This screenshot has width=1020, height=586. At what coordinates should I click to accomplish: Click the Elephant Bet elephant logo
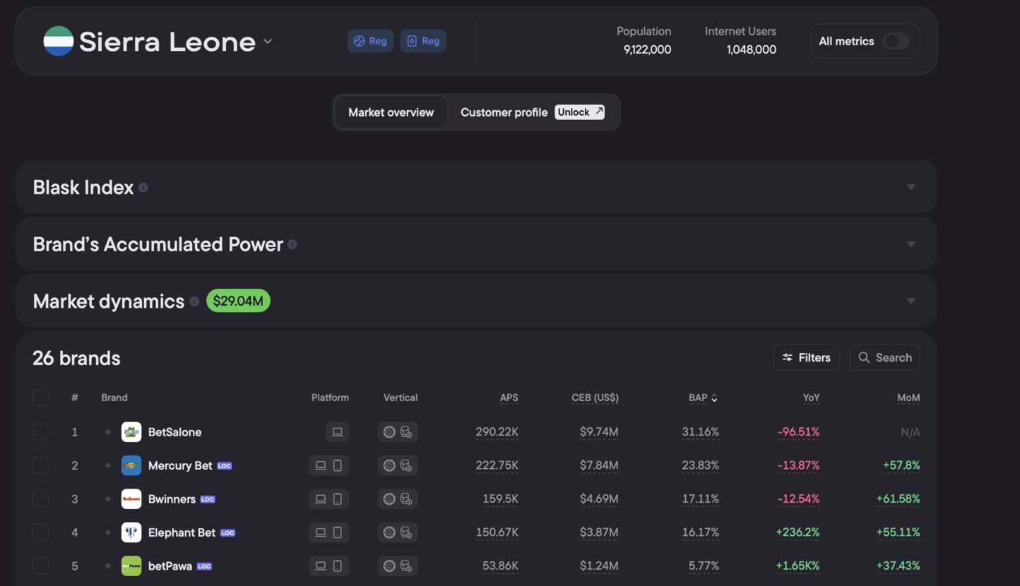(x=131, y=532)
